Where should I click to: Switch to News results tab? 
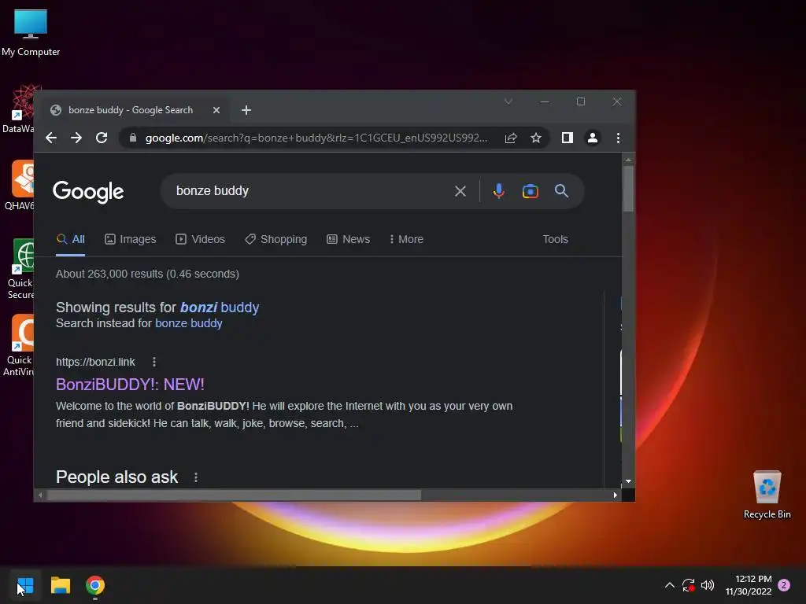pyautogui.click(x=349, y=239)
